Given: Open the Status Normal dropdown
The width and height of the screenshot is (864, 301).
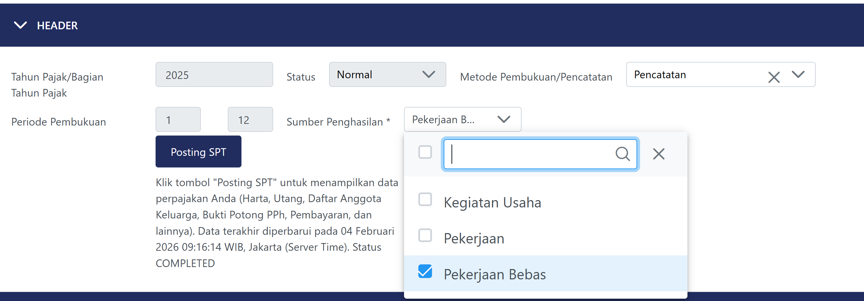Looking at the screenshot, I should coord(387,74).
